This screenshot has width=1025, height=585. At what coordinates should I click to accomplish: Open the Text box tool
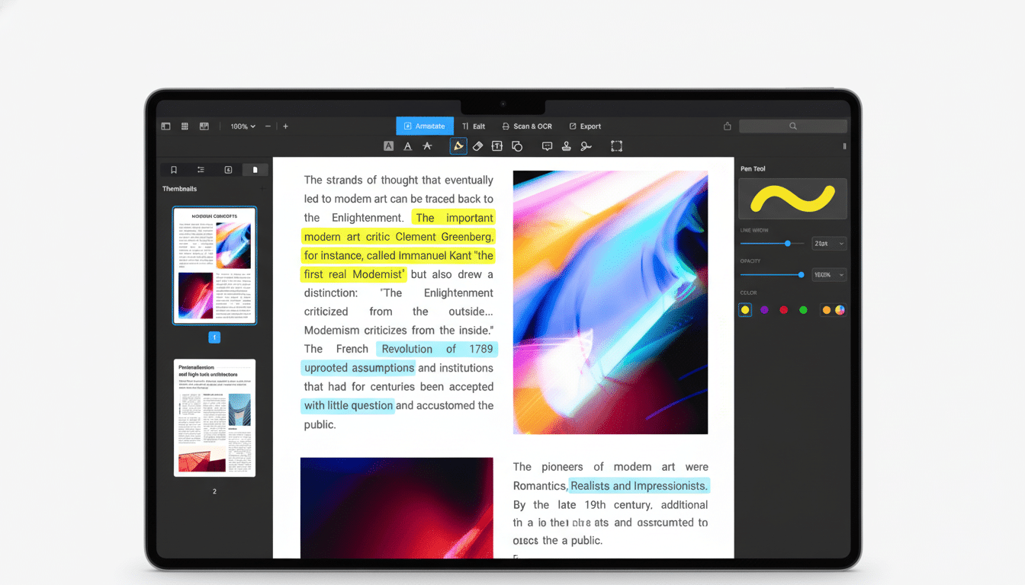click(x=496, y=145)
